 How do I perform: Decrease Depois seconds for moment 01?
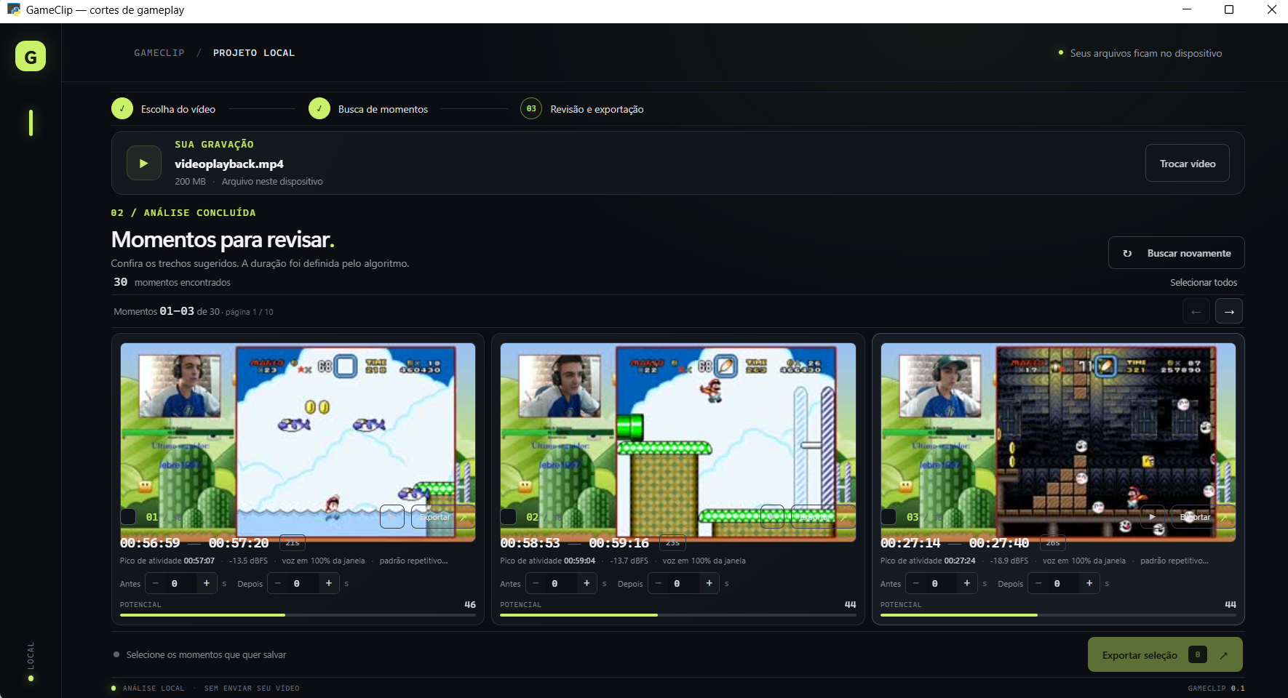pyautogui.click(x=278, y=583)
